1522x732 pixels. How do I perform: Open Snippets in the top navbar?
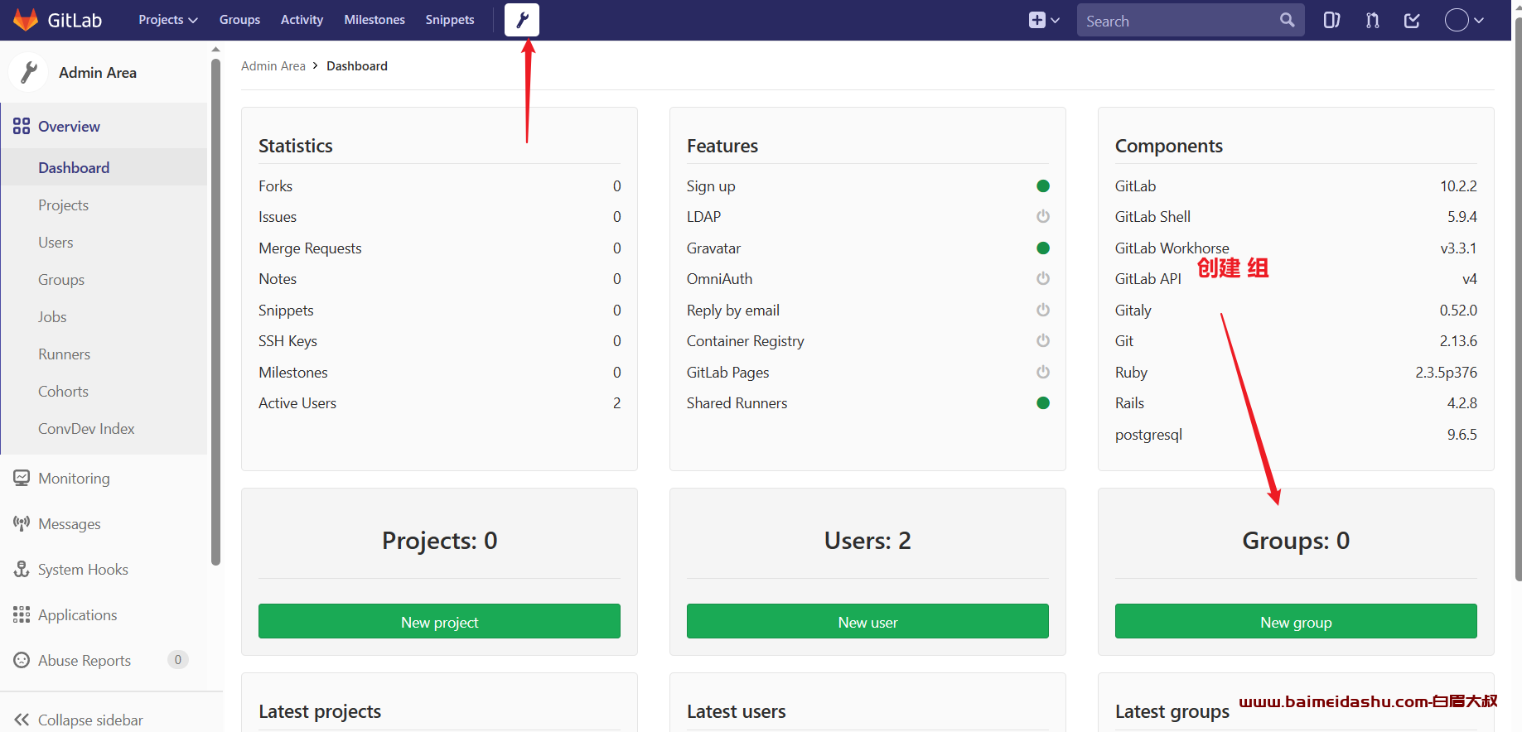[x=450, y=20]
